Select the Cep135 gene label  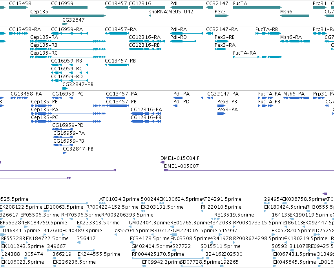[x=39, y=11]
